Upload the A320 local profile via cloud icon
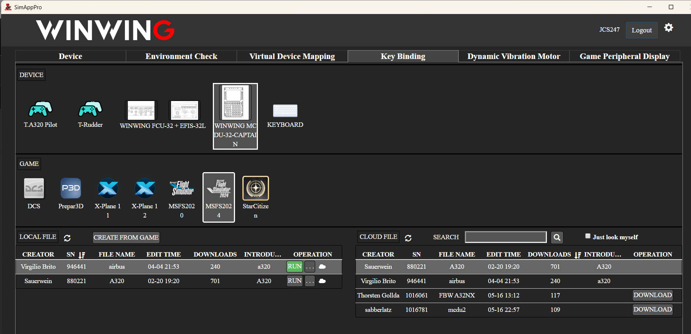Screen dimensions: 691x334 (322, 281)
